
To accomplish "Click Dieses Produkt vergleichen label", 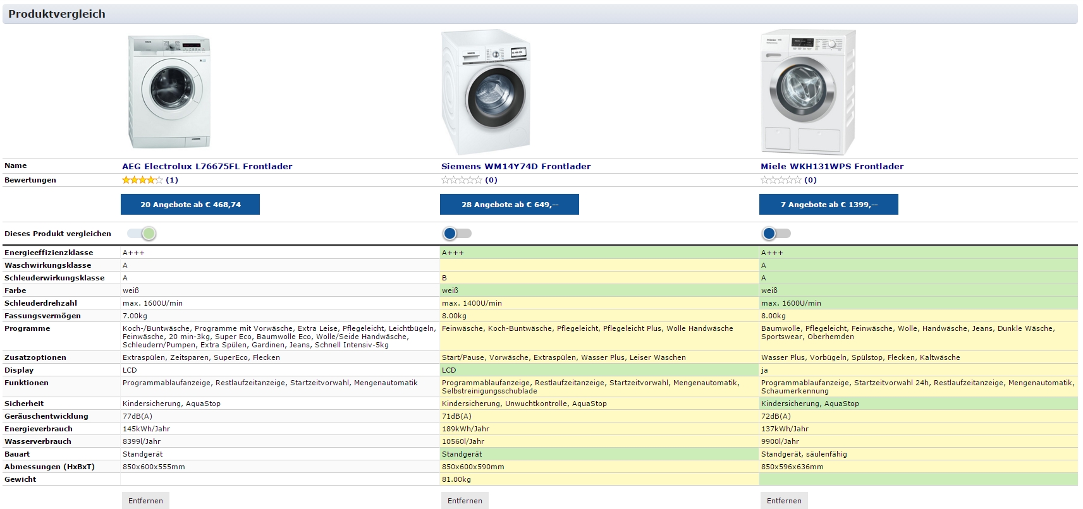I will (x=58, y=234).
